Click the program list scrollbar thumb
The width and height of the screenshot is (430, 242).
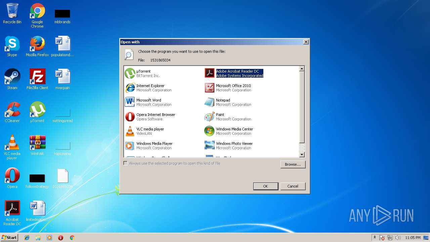(302, 107)
